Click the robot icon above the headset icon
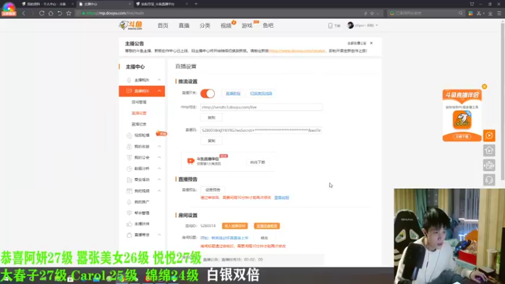This screenshot has height=284, width=505. 489,165
